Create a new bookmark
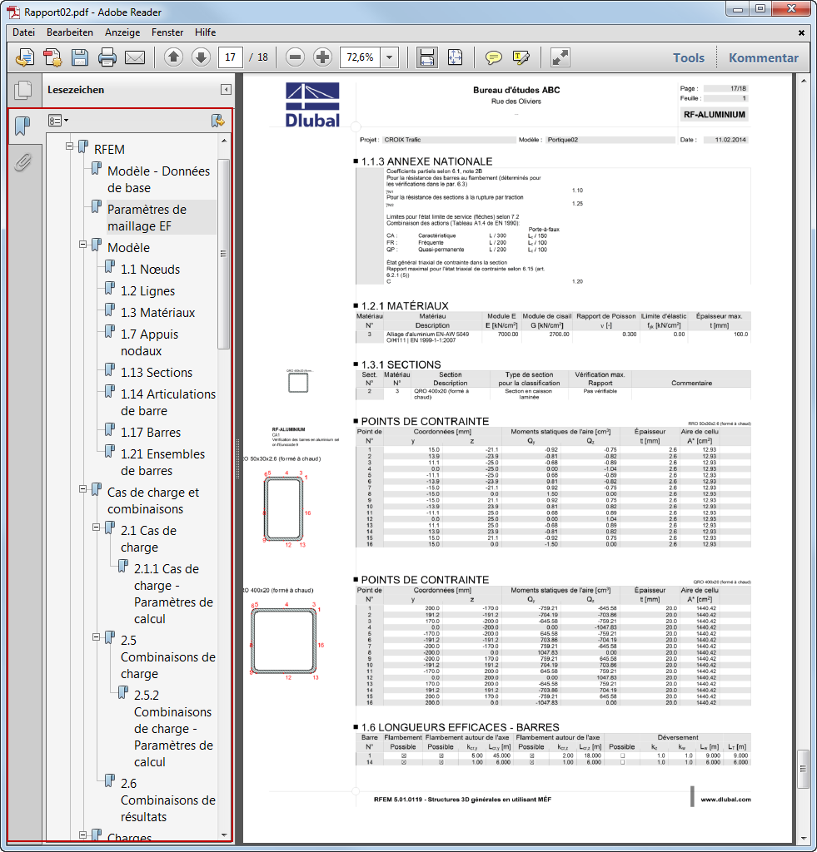 point(217,121)
